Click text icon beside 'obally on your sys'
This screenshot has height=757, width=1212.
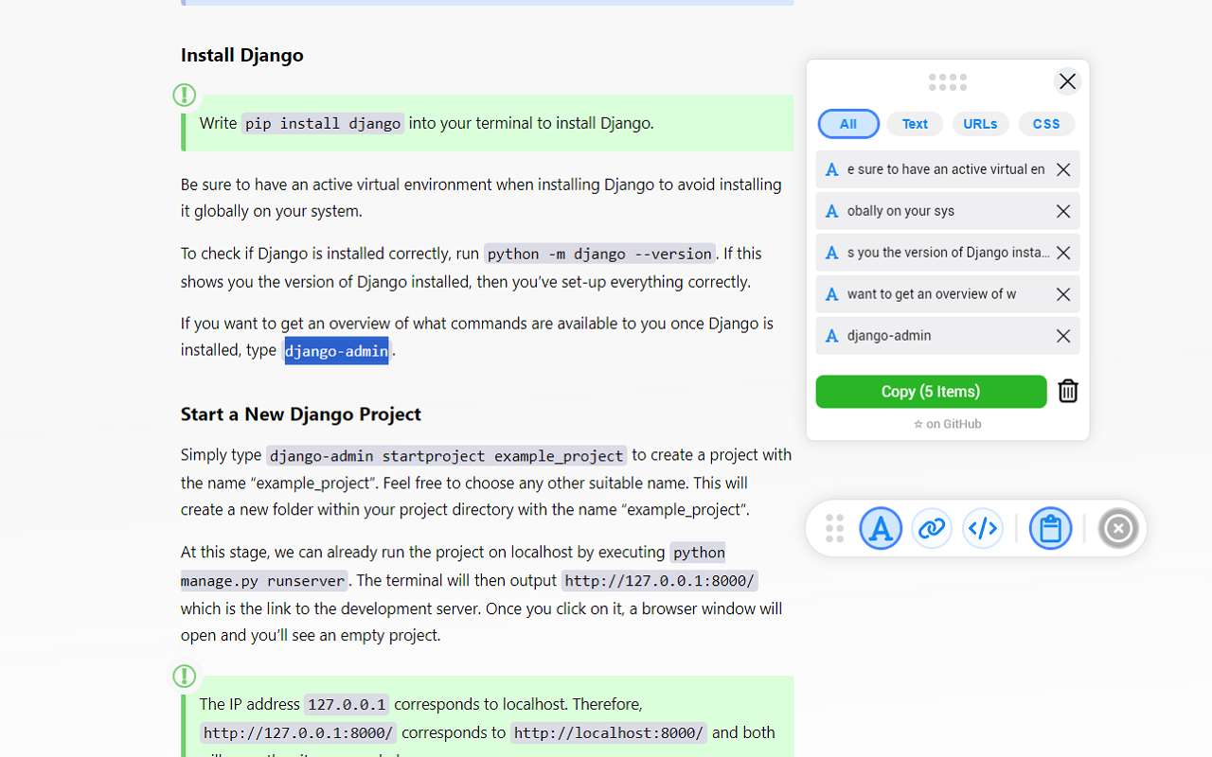tap(831, 211)
